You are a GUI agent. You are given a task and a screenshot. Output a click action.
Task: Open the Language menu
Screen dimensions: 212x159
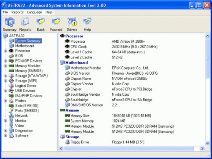[x=35, y=12]
